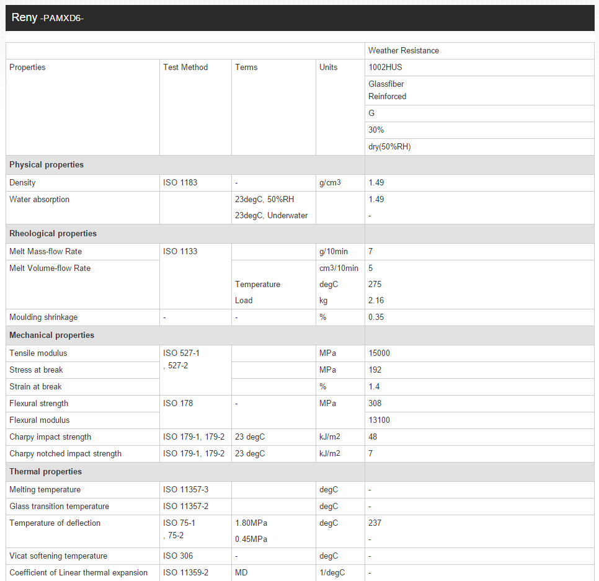Select the 1/degC unit cell
The width and height of the screenshot is (599, 581).
point(340,573)
